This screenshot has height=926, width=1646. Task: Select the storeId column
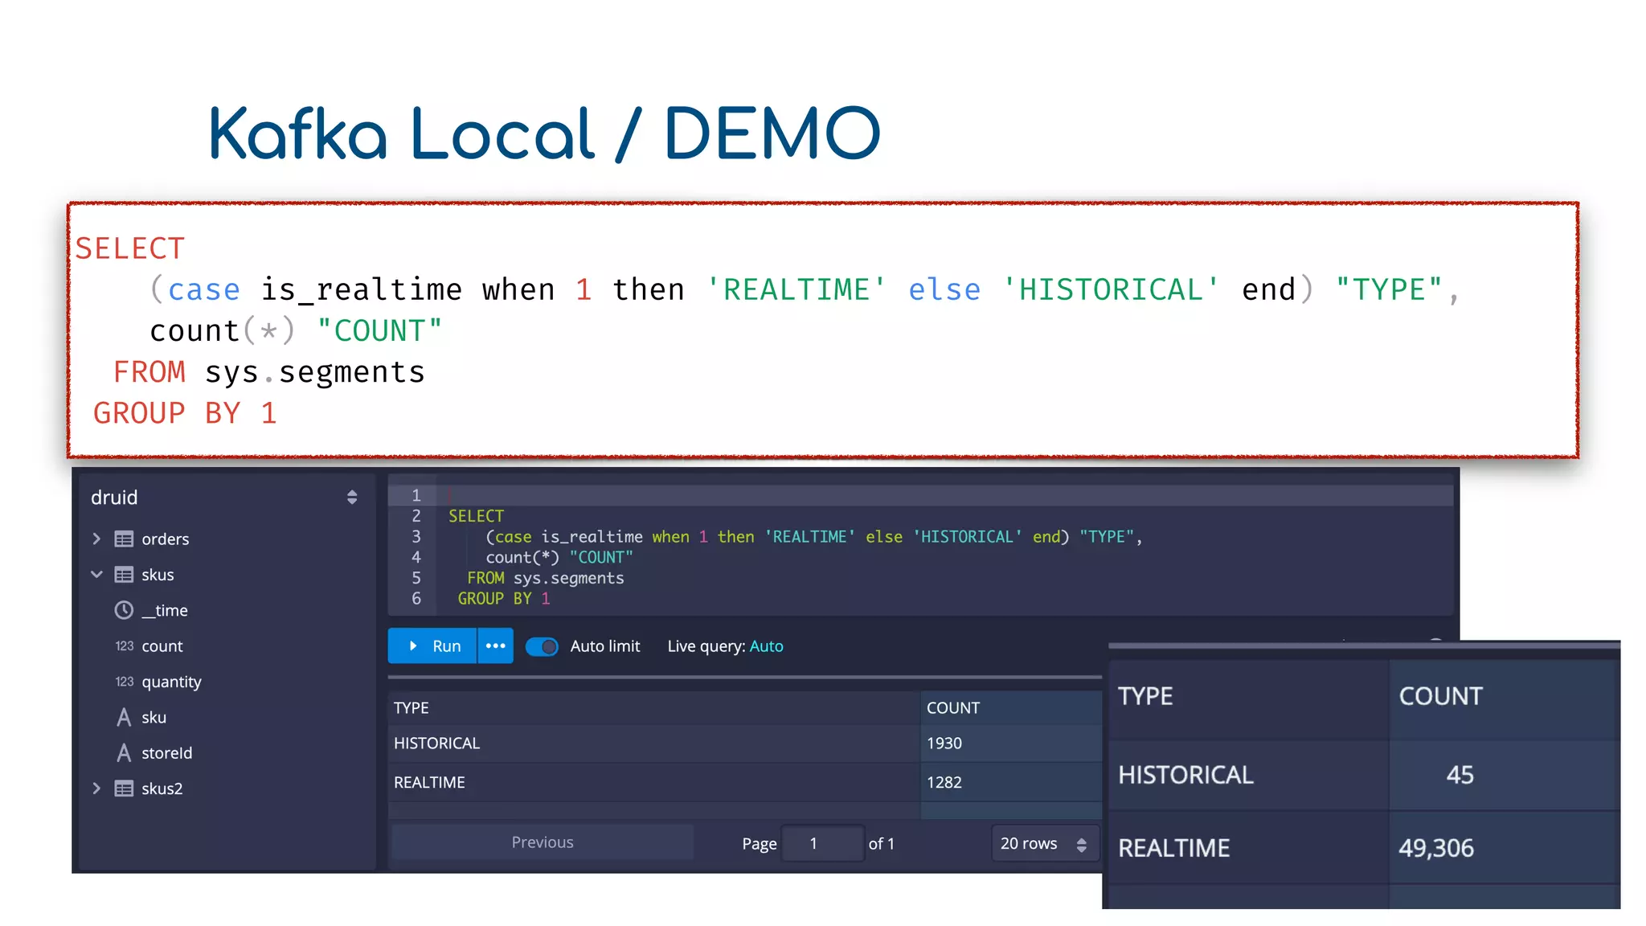tap(167, 752)
